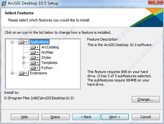The width and height of the screenshot is (164, 124).
Task: Select the Applications feature label
Action: [39, 42]
